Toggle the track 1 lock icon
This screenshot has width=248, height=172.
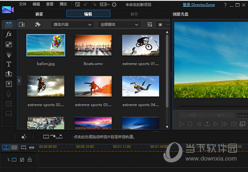[x=30, y=160]
